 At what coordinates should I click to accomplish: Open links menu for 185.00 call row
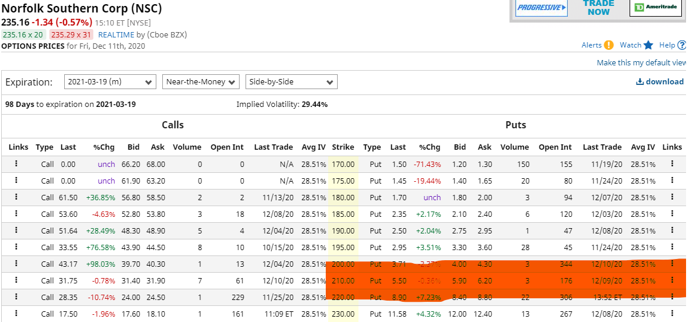[16, 214]
